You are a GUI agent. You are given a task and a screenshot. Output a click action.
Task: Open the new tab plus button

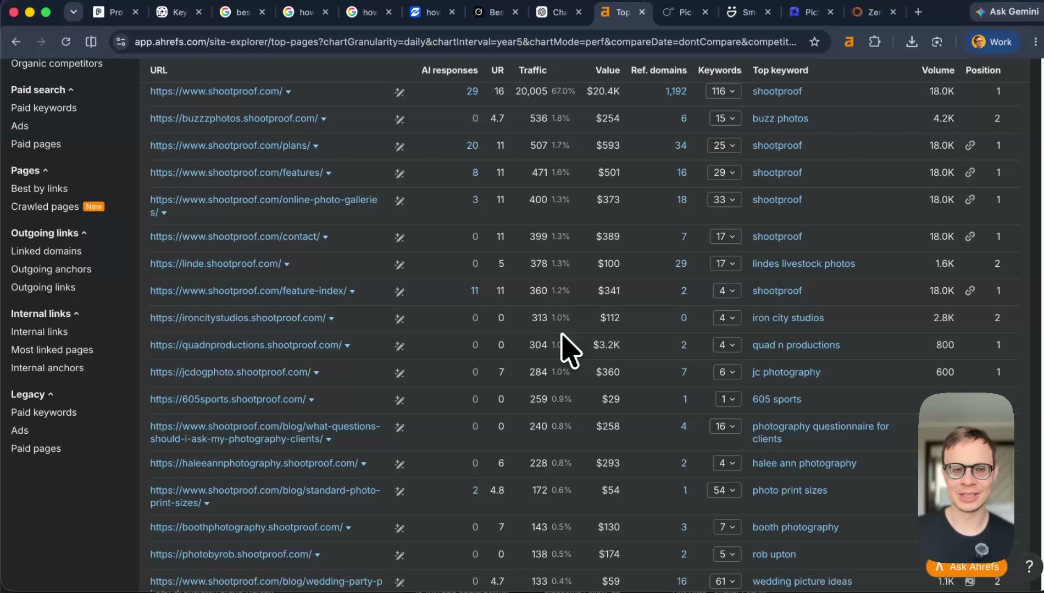pos(918,12)
